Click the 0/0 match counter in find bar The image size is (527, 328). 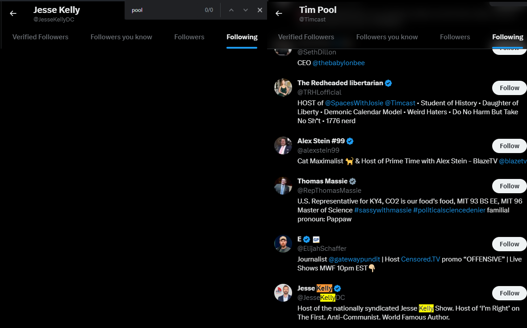[209, 10]
